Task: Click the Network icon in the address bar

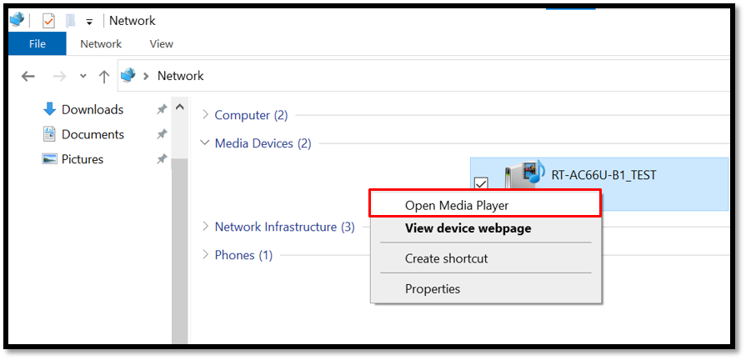Action: (128, 76)
